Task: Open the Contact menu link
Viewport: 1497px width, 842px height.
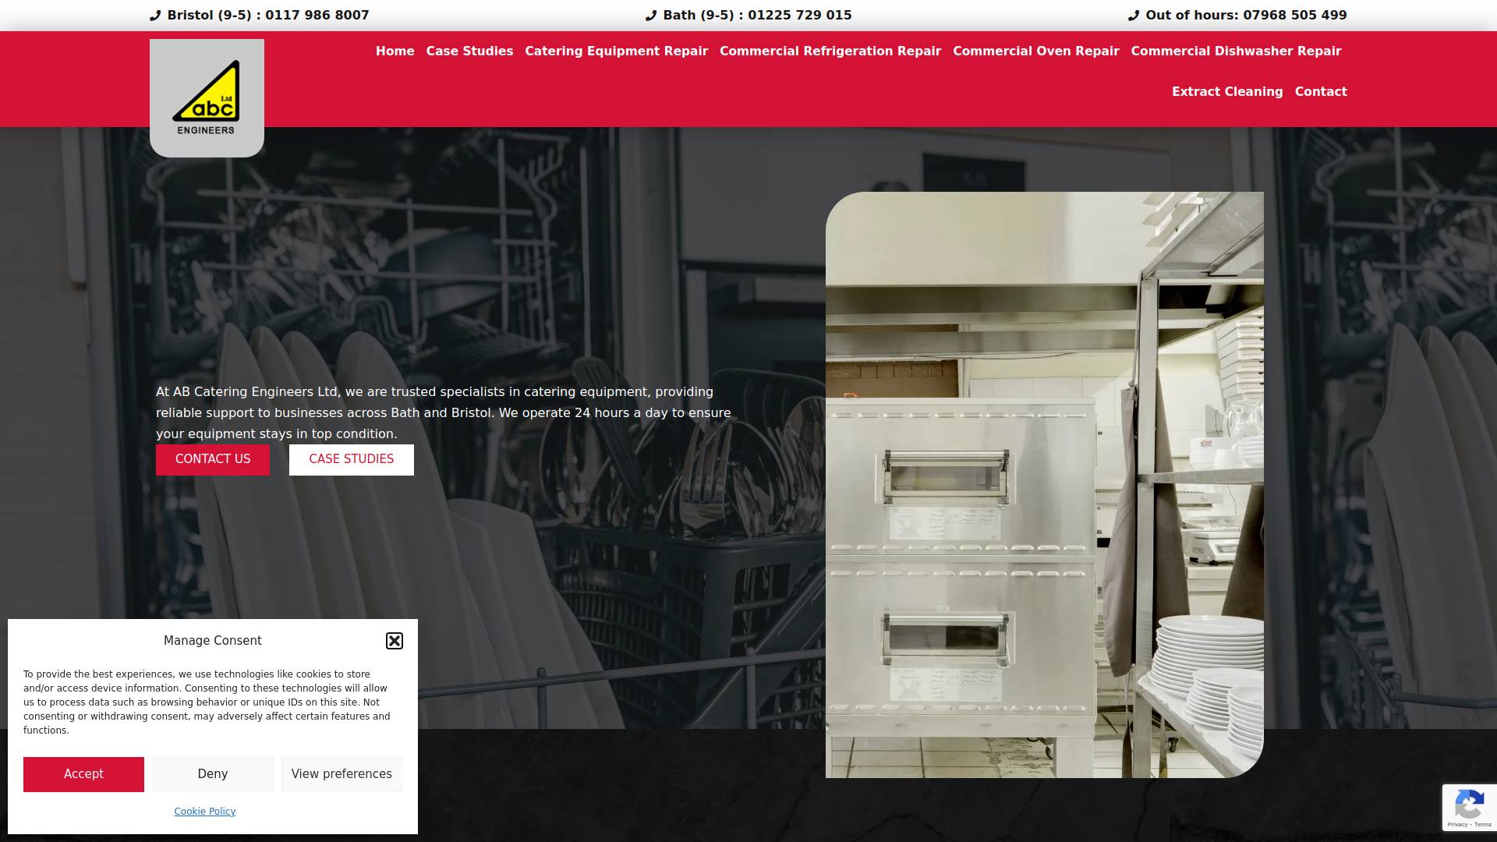Action: tap(1320, 92)
